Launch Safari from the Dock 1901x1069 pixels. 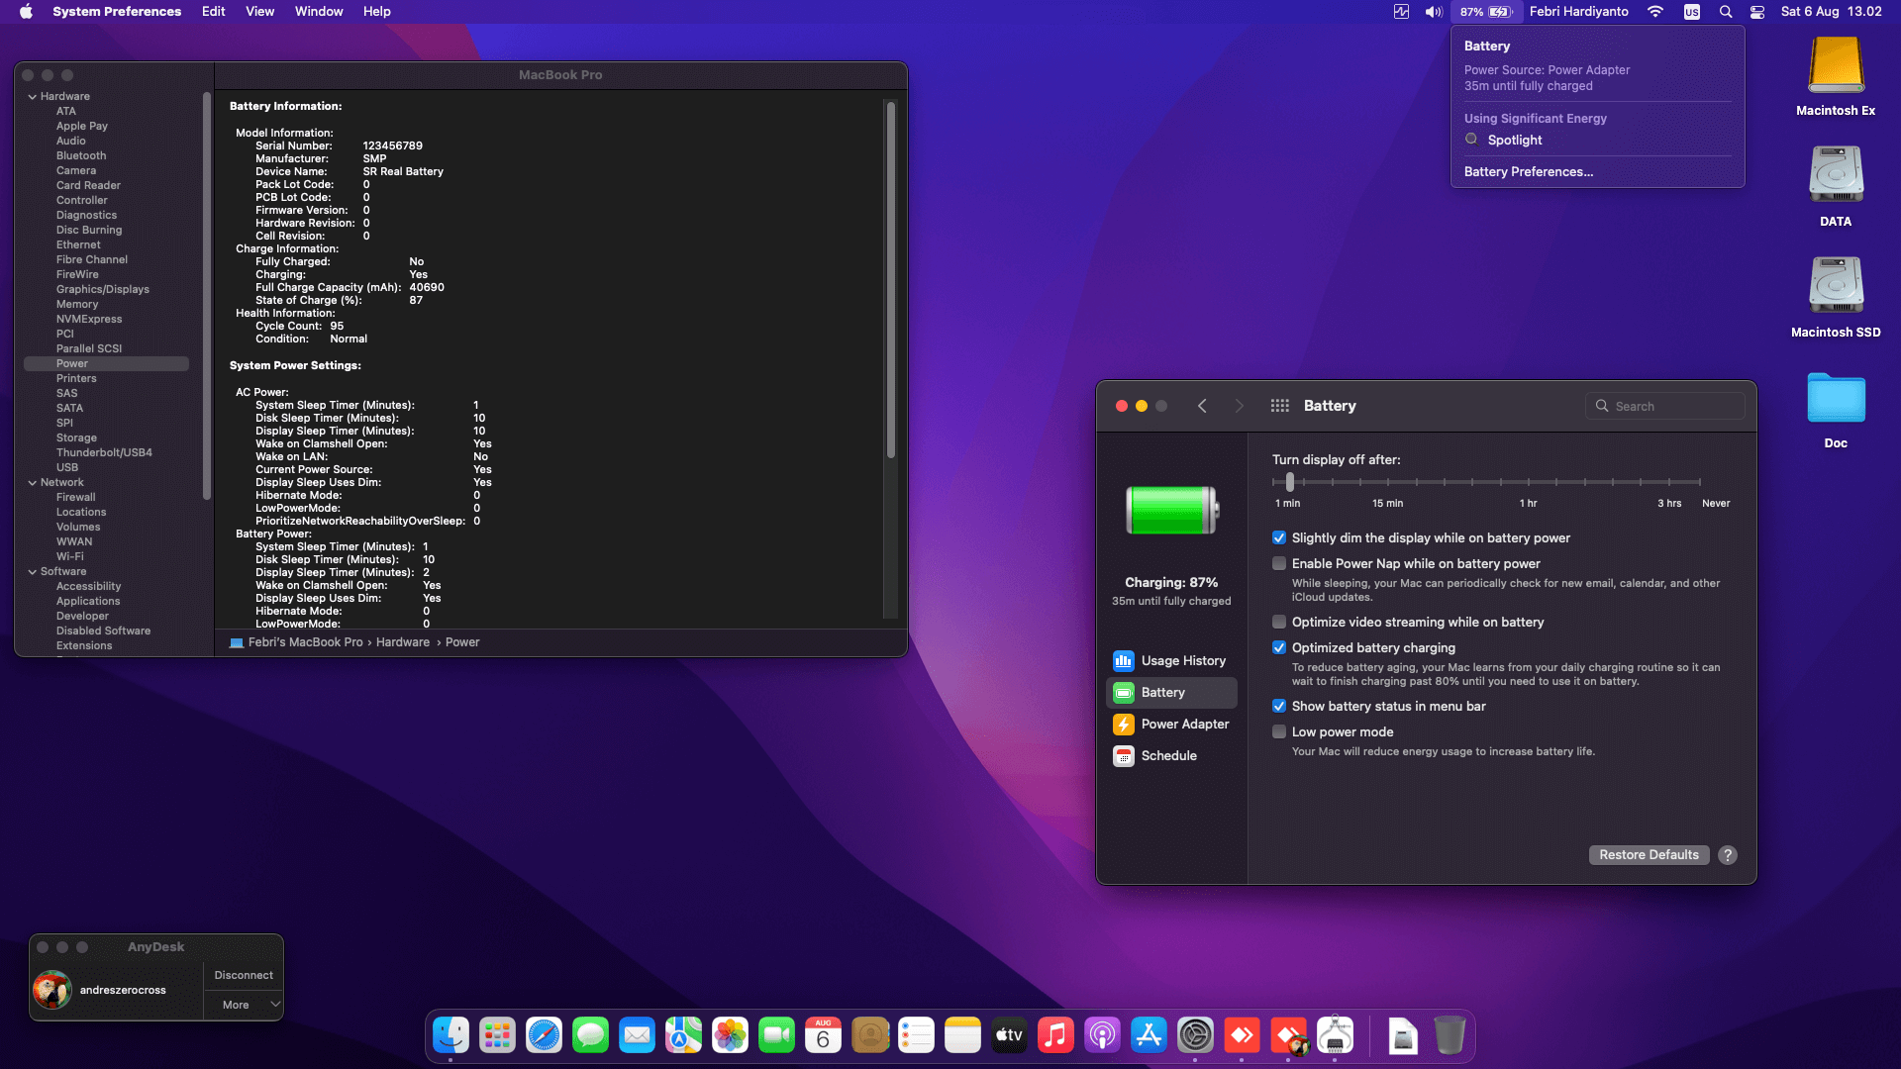[x=544, y=1035]
